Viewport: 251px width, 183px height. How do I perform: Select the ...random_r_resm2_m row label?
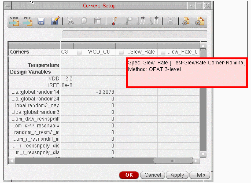coord(35,133)
